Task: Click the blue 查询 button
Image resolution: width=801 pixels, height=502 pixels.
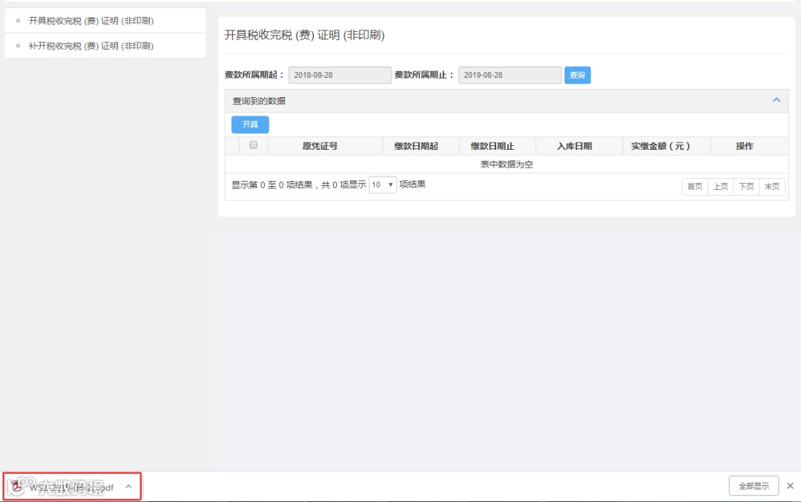Action: [x=577, y=75]
